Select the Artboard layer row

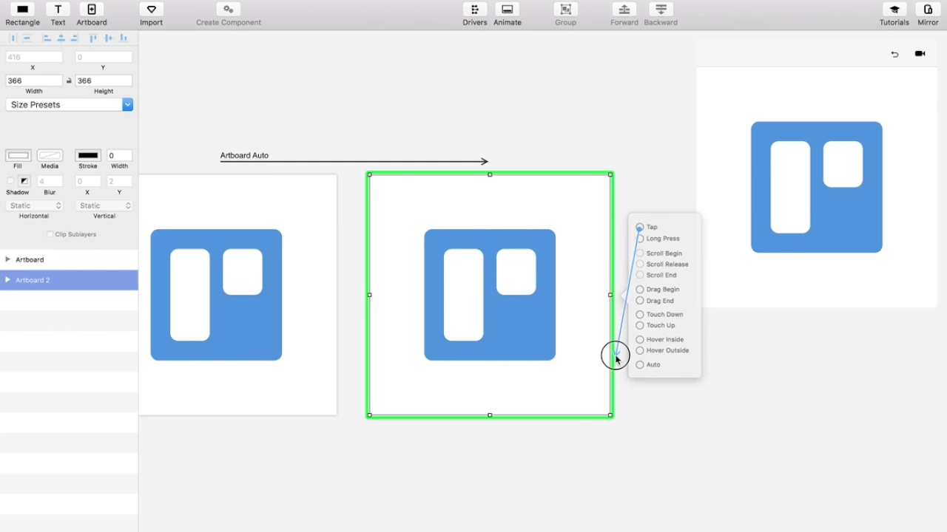pyautogui.click(x=69, y=259)
